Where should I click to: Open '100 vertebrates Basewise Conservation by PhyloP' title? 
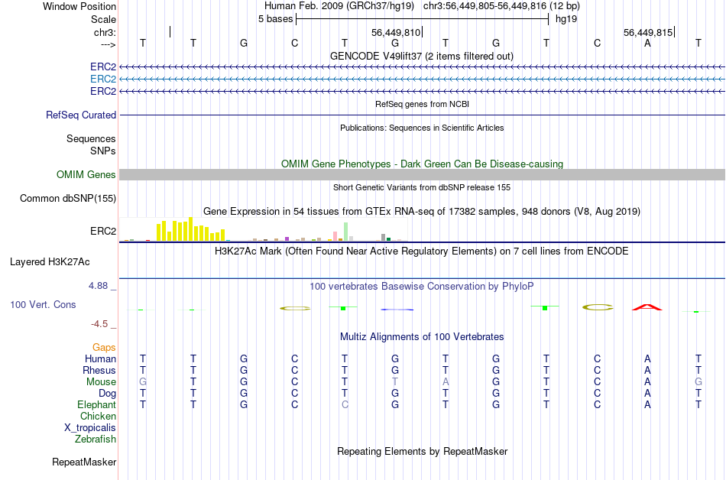point(422,287)
